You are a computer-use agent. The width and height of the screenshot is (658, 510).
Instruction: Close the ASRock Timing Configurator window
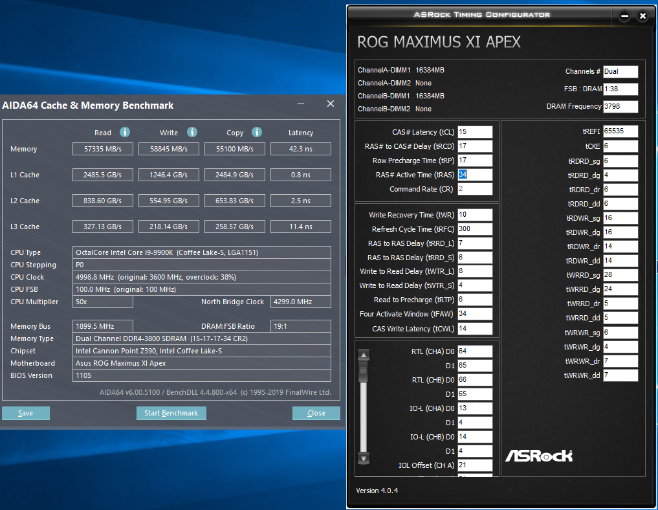(x=642, y=16)
